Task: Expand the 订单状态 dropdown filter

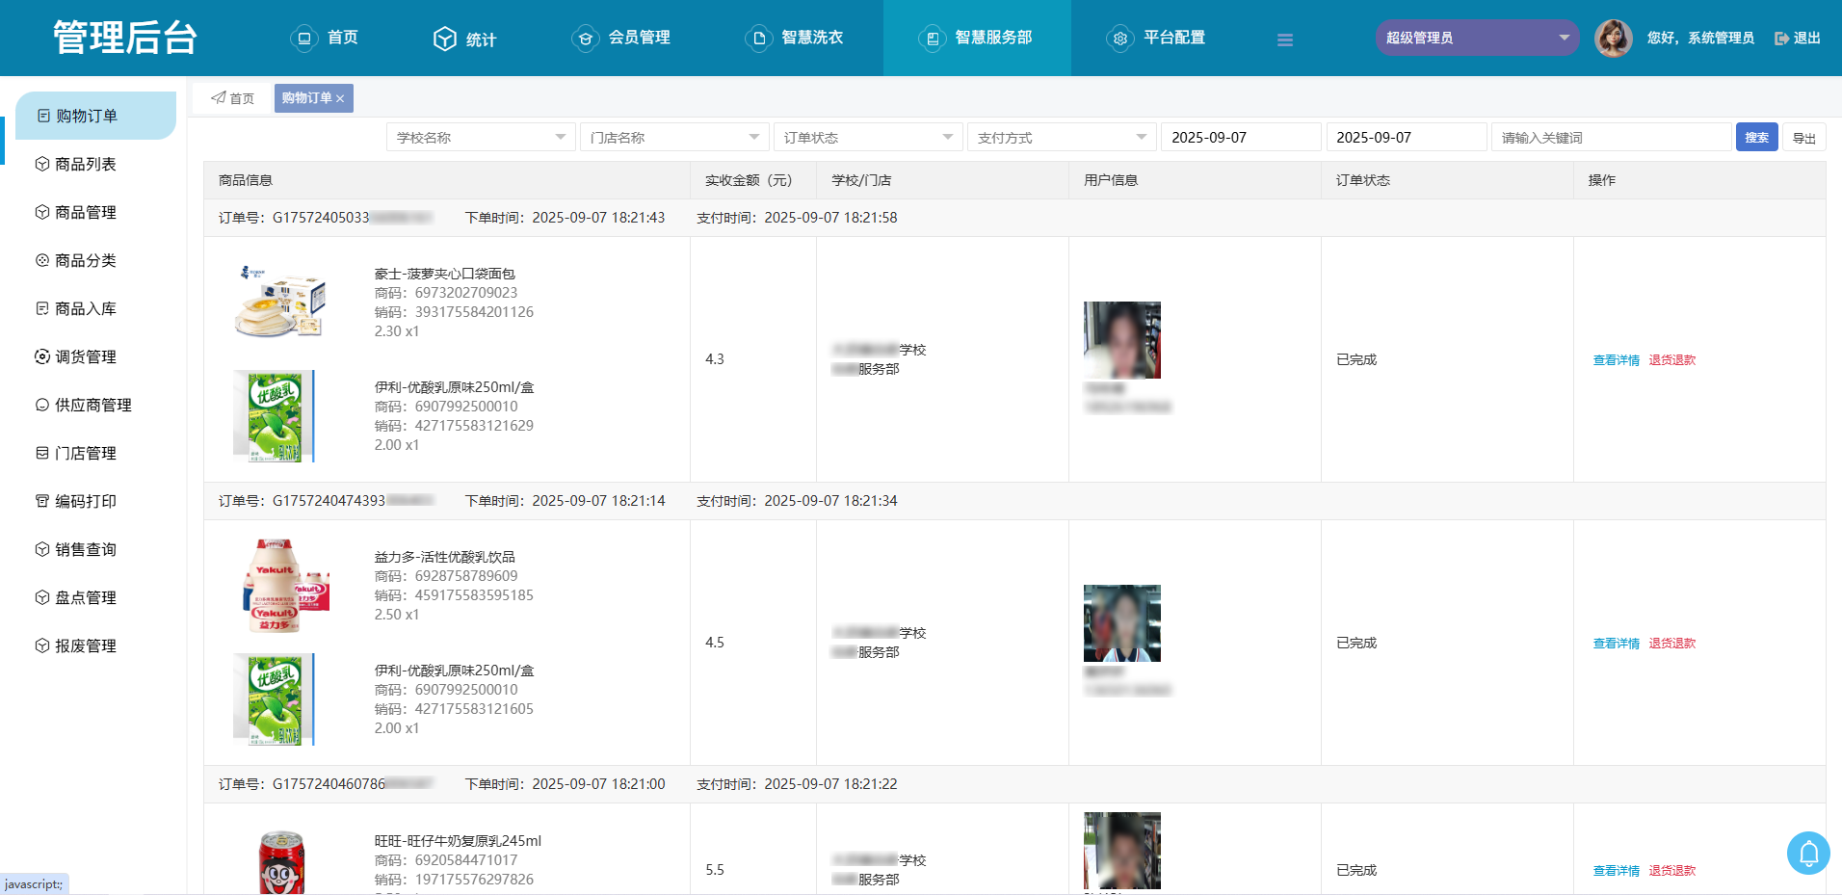Action: [867, 138]
